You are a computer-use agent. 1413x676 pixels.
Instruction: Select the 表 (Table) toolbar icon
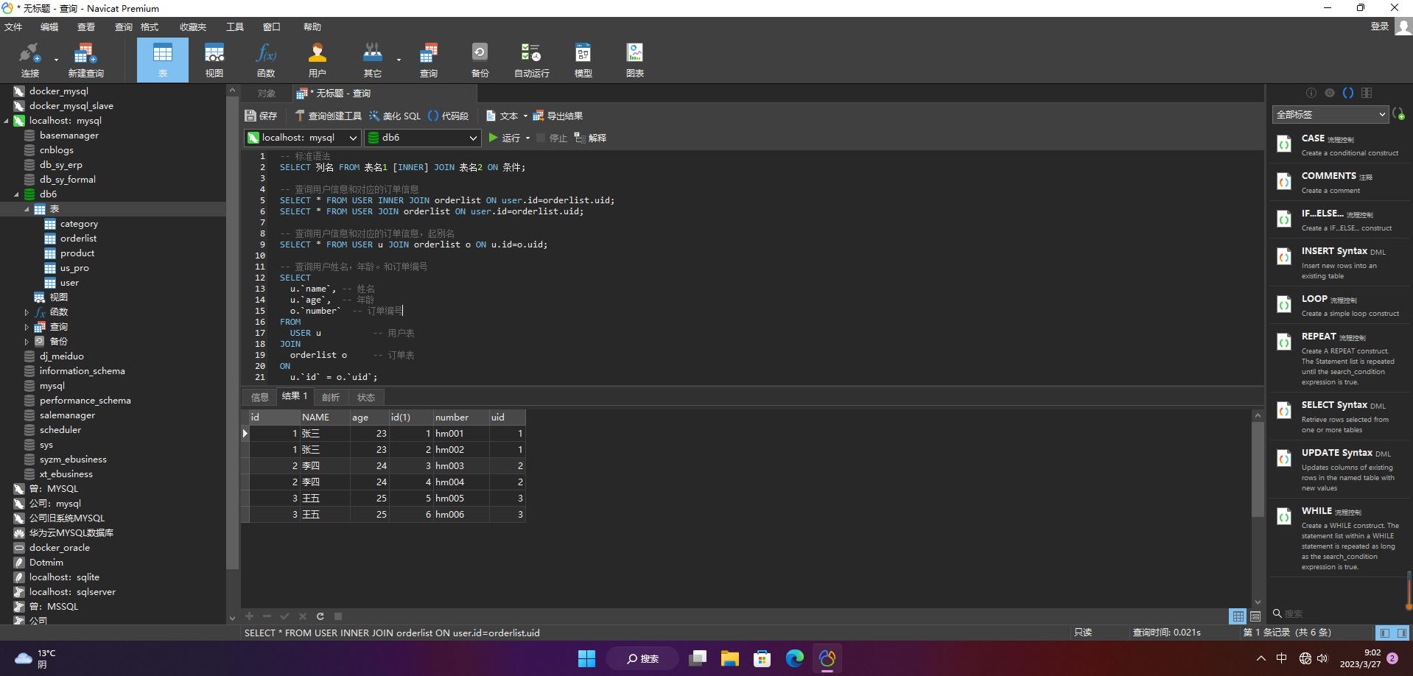point(163,60)
